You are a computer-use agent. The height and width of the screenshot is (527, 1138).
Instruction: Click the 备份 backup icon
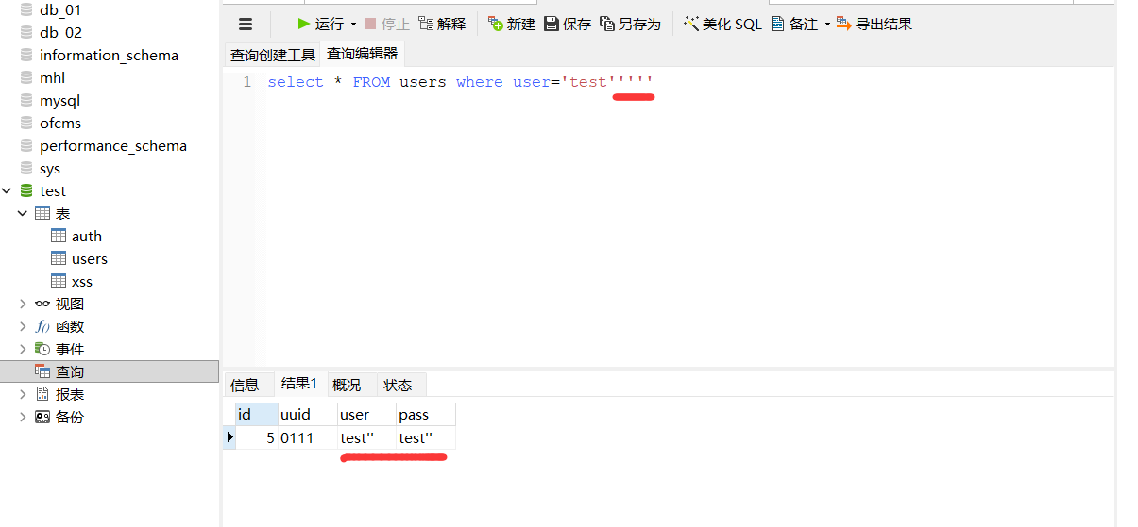42,417
